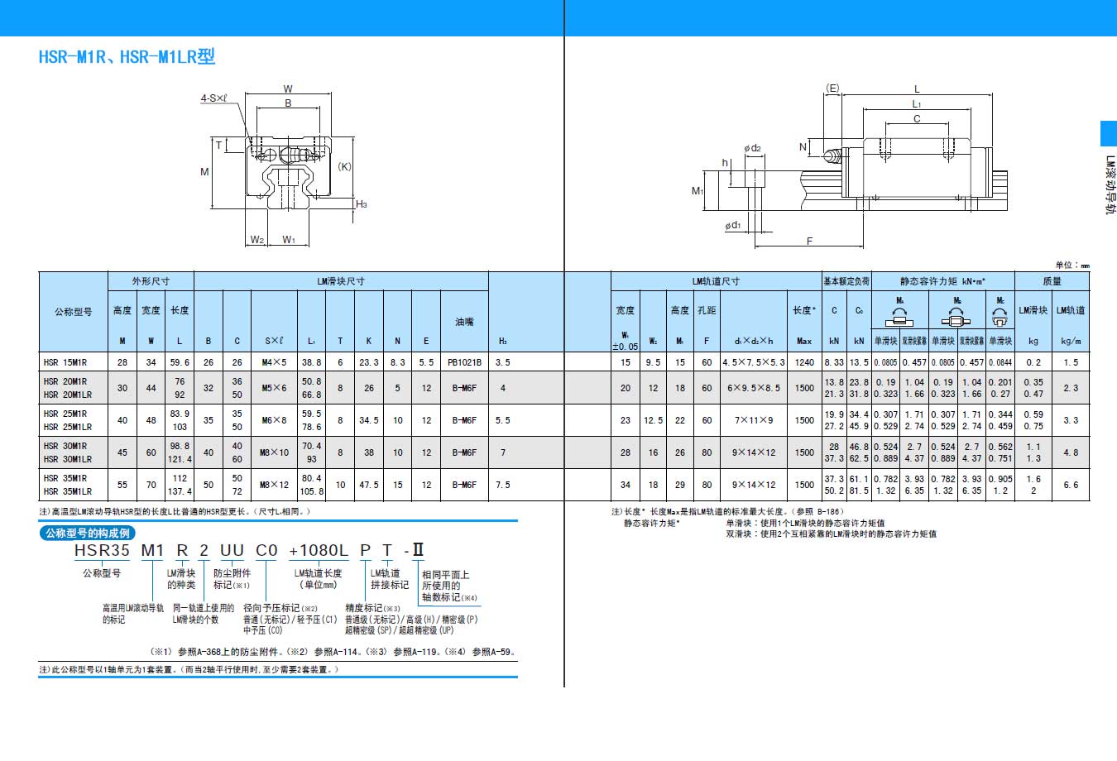Select the K value 47.5

tap(369, 485)
